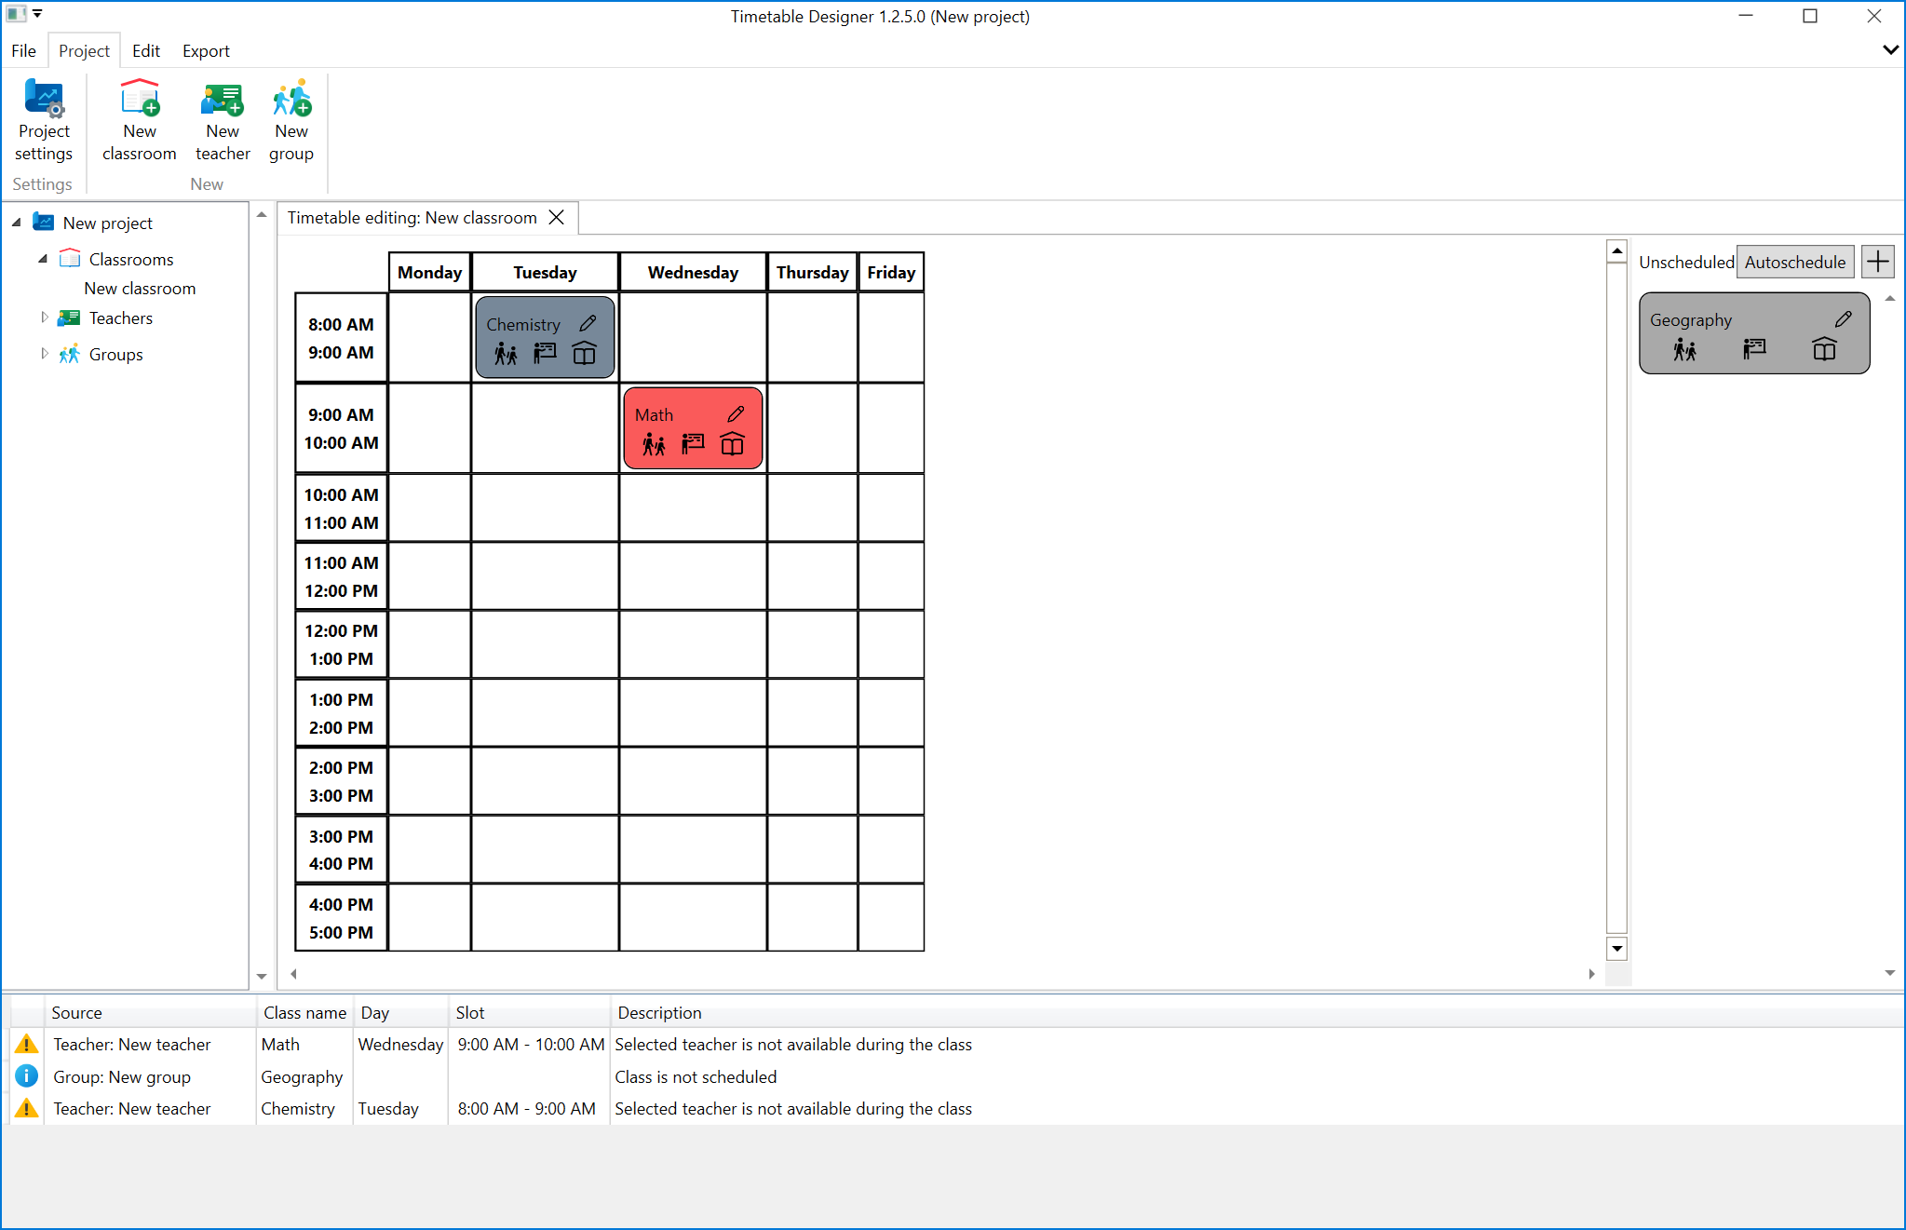
Task: Open Project settings
Action: point(44,120)
